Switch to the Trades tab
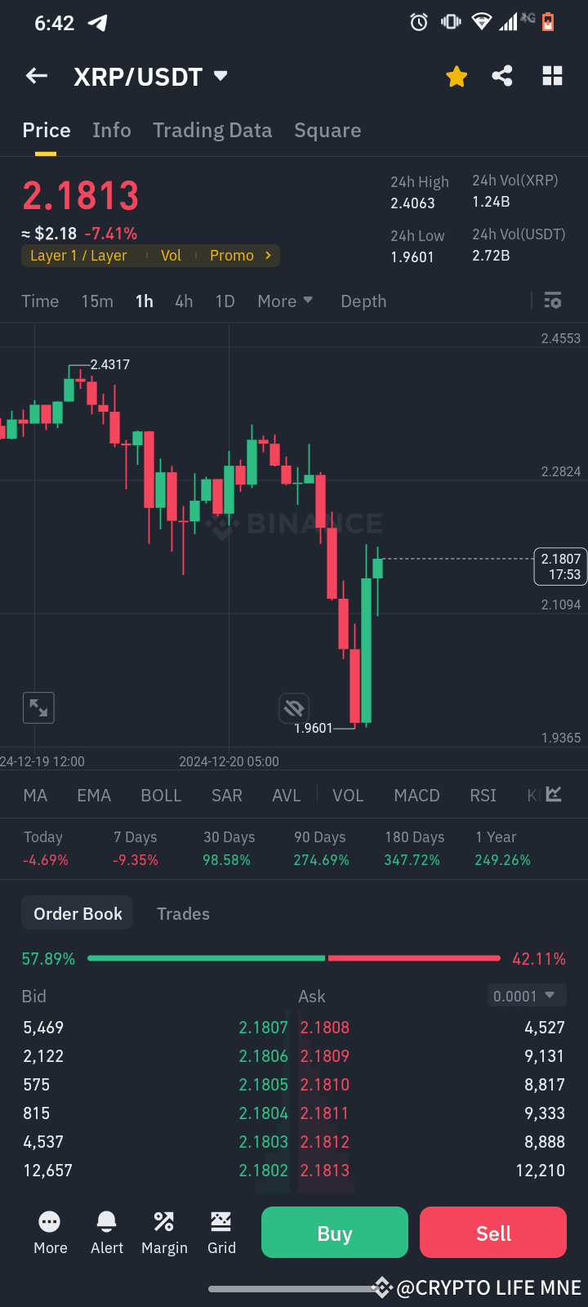The height and width of the screenshot is (1307, 588). point(183,913)
